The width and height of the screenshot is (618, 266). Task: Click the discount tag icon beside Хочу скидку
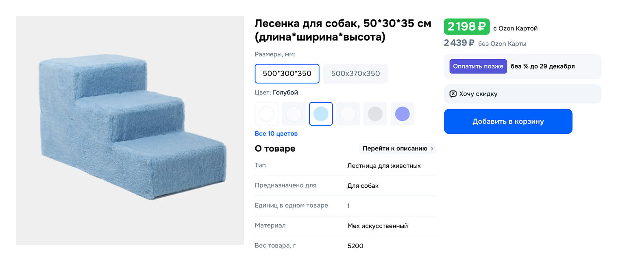[453, 94]
